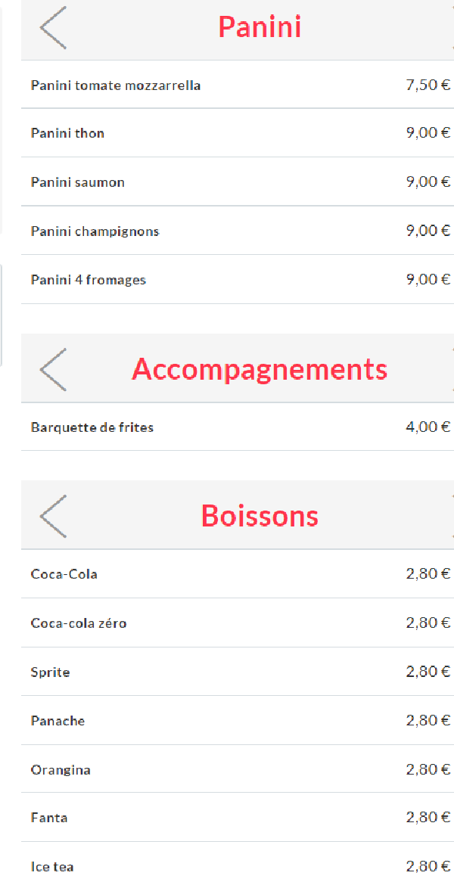Screen dimensions: 454x885
Task: Pick the Fanta item
Action: [238, 817]
